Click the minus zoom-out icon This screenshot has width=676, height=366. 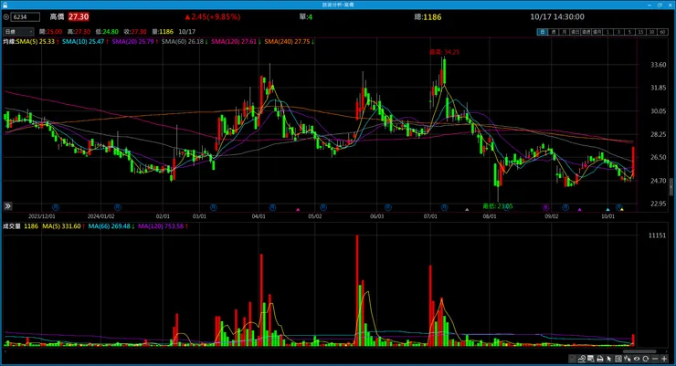coord(655,359)
